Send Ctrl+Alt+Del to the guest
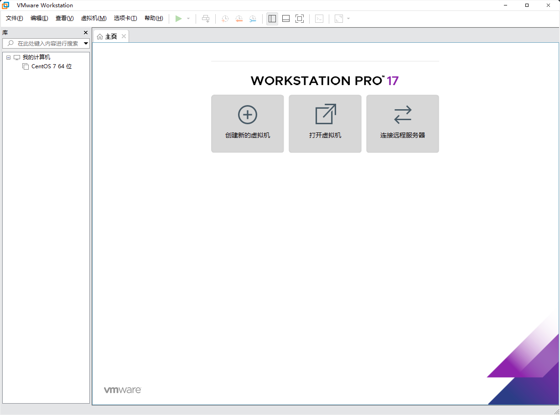The height and width of the screenshot is (415, 560). [206, 19]
